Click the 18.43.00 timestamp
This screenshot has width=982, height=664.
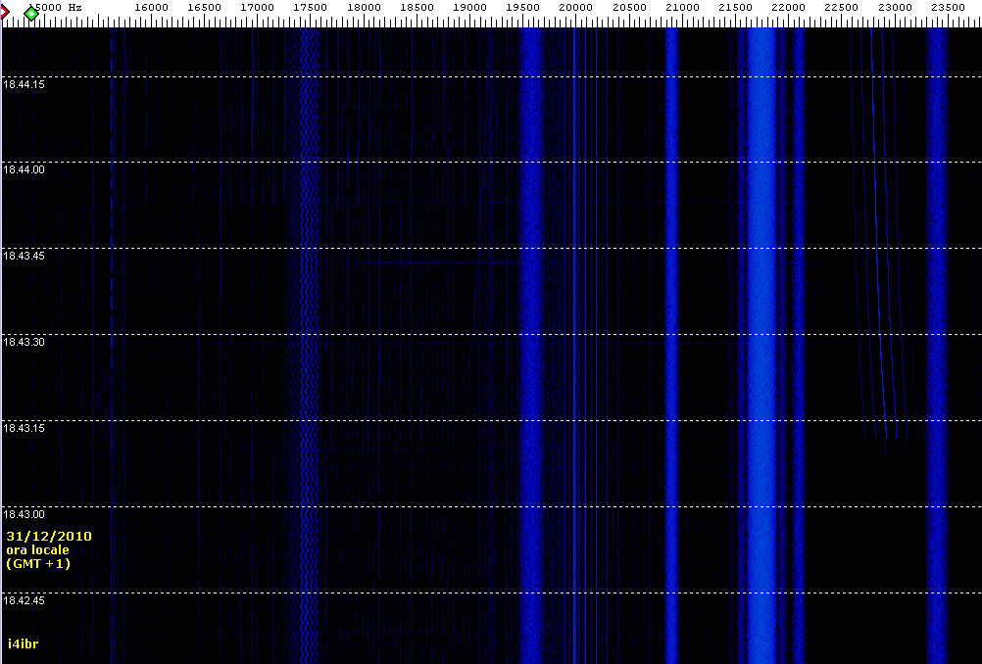point(24,514)
